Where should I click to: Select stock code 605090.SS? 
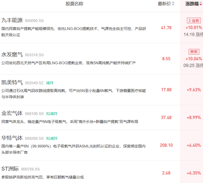34,21
